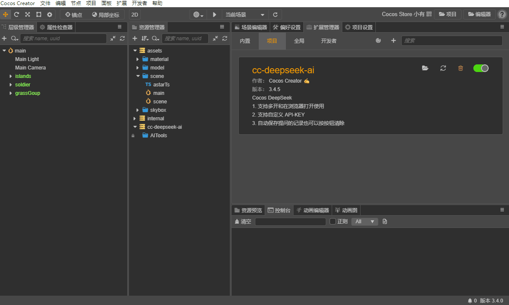Open the 节点 menu

pos(76,3)
